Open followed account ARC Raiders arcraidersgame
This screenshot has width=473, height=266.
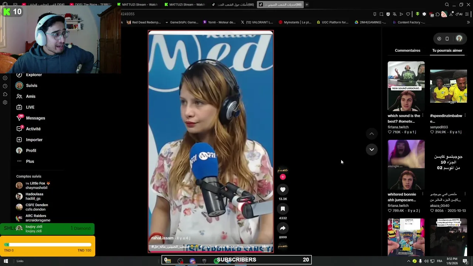click(33, 218)
